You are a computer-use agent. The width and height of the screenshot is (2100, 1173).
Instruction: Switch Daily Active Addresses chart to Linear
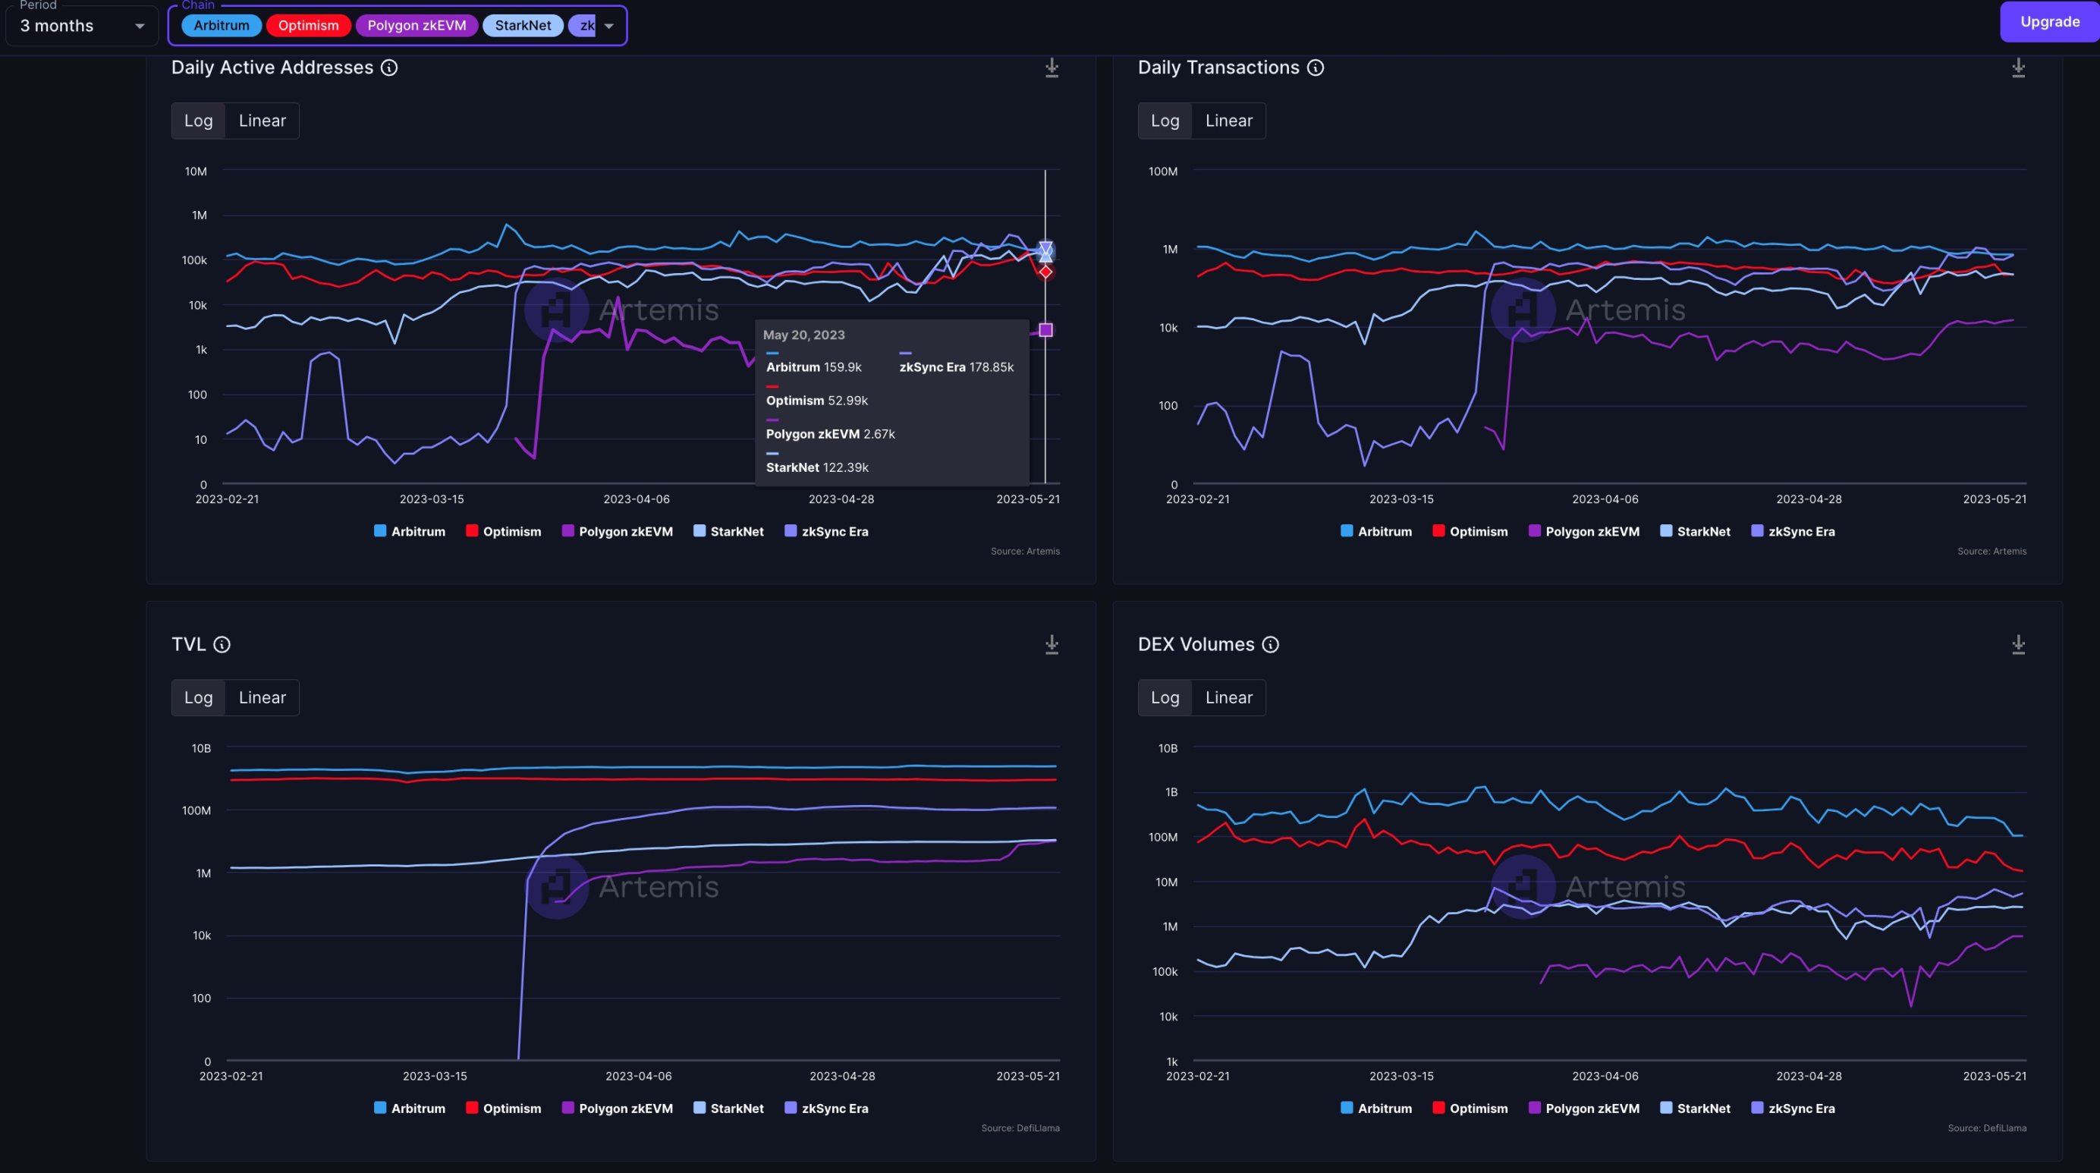pos(262,121)
